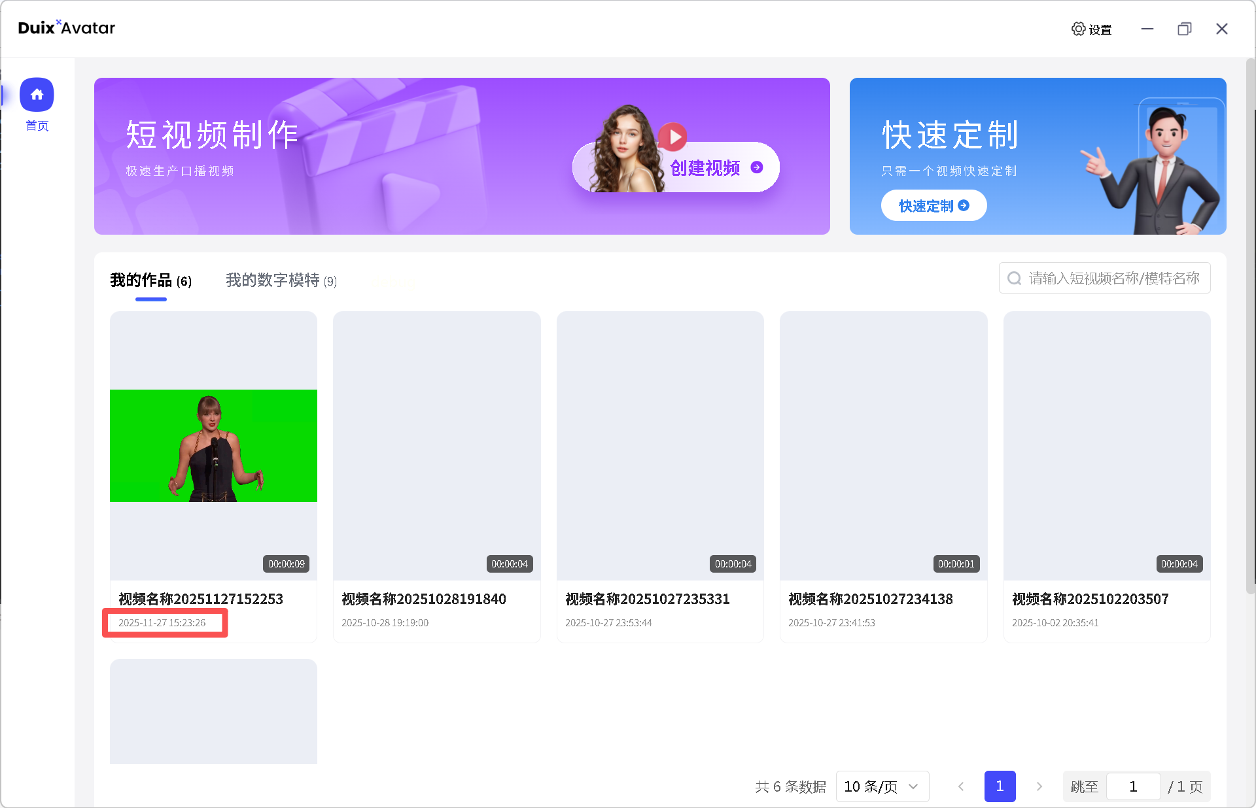The image size is (1256, 808).
Task: Open the green-screen video thumbnail
Action: coord(213,446)
